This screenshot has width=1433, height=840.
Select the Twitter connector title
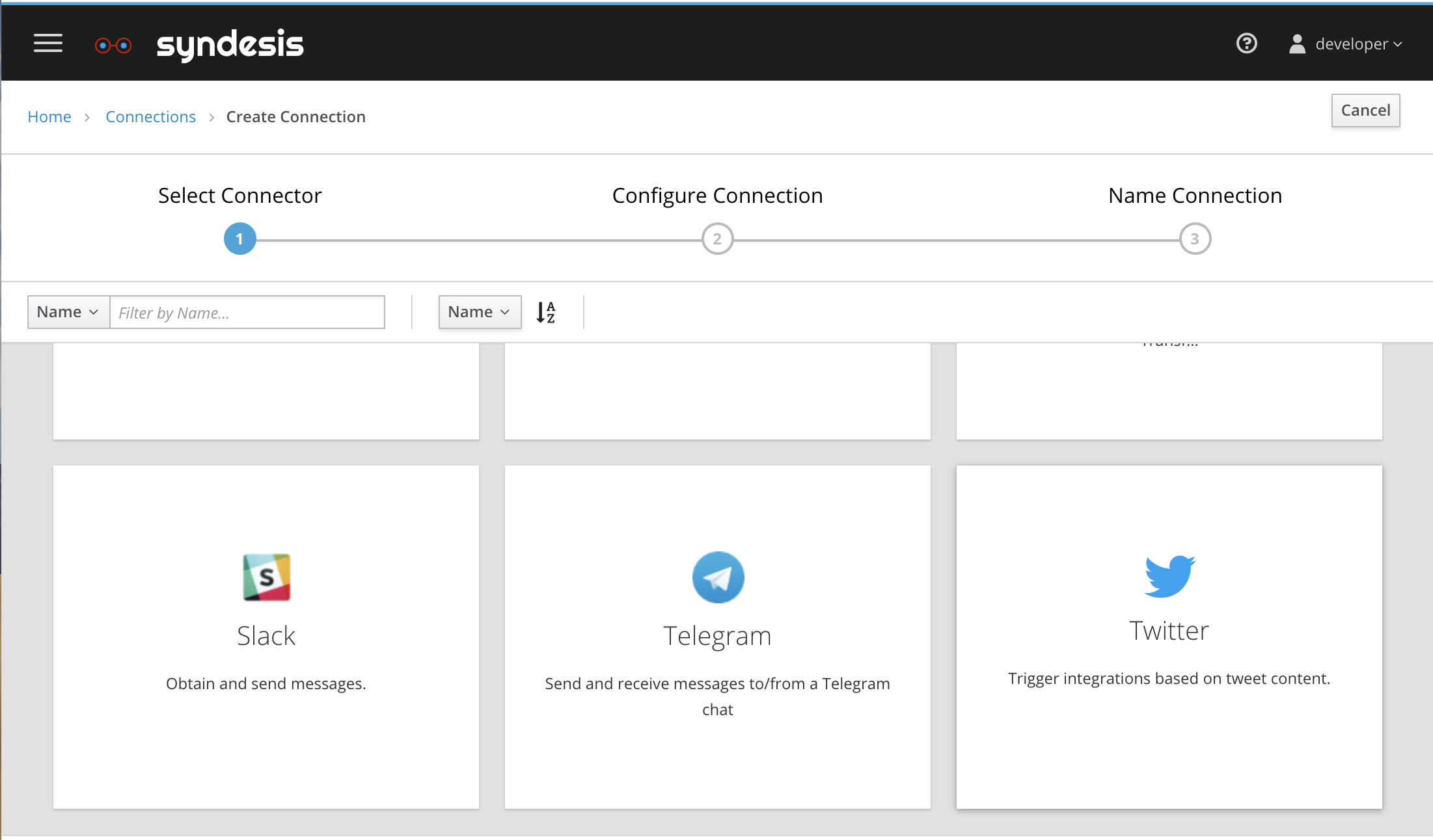pos(1169,631)
